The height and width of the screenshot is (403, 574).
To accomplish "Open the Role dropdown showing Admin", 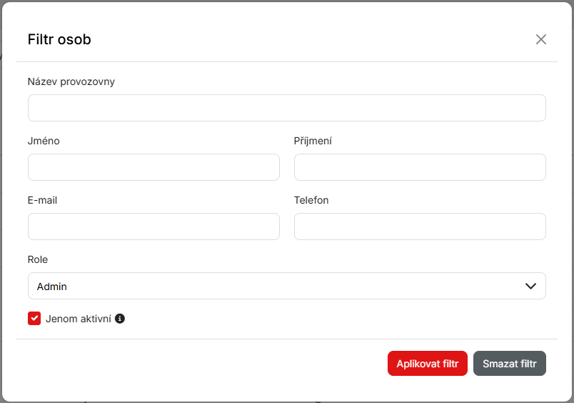I will coord(286,286).
